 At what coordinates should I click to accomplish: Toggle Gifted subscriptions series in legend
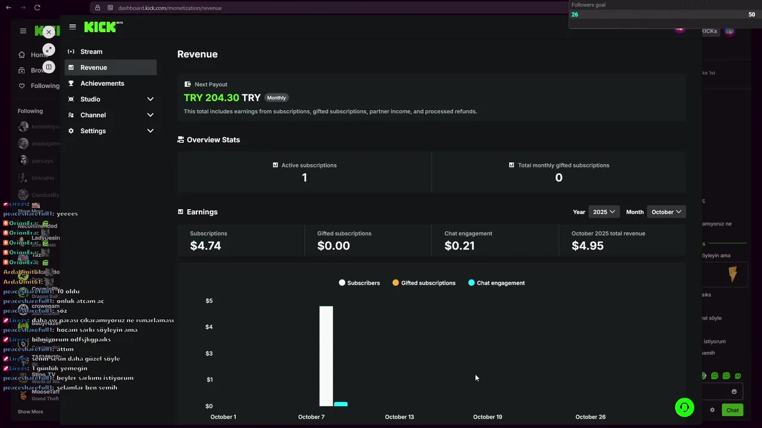[424, 283]
